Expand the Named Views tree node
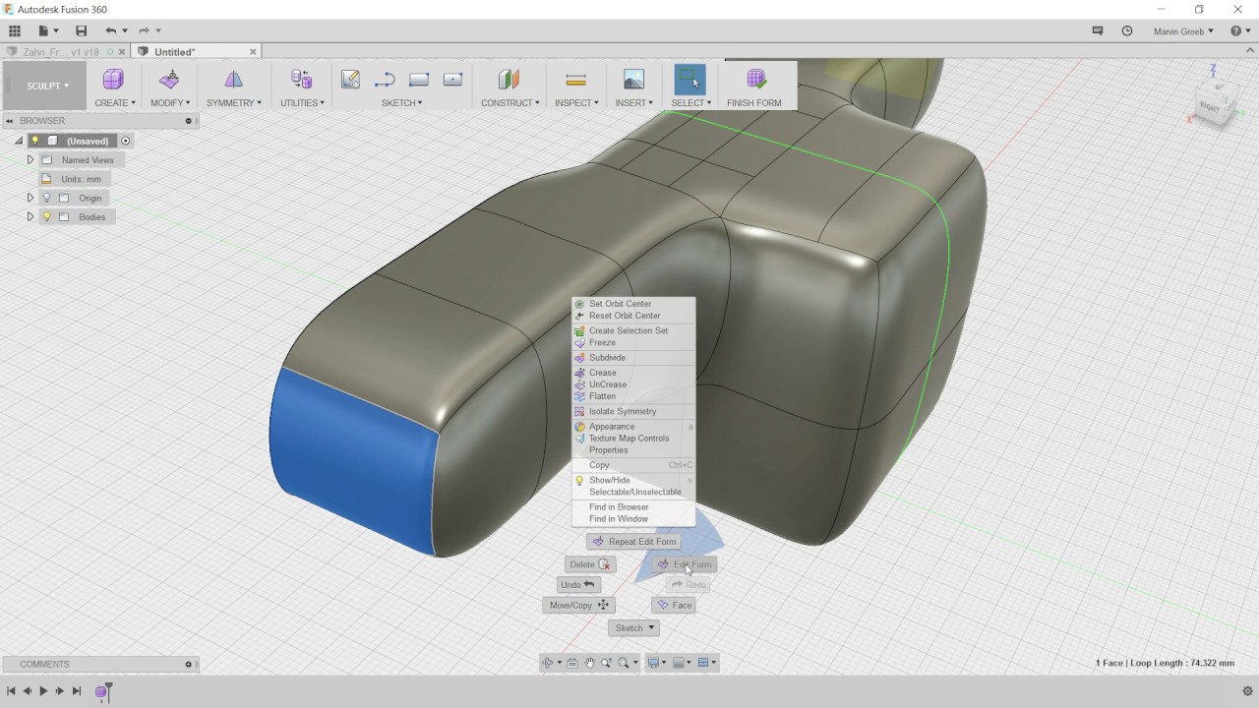Screen dimensions: 1259x708 30,159
